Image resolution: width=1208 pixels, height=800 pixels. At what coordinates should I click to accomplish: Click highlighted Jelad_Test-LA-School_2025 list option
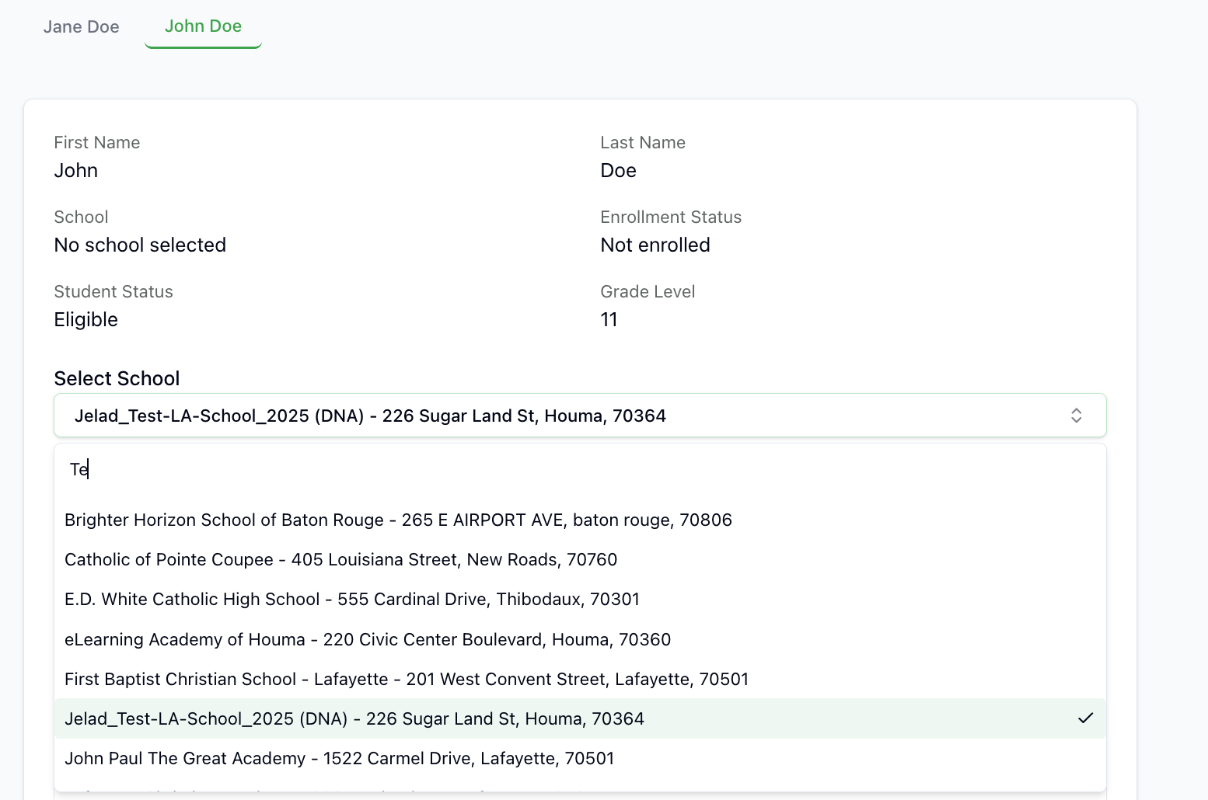354,719
